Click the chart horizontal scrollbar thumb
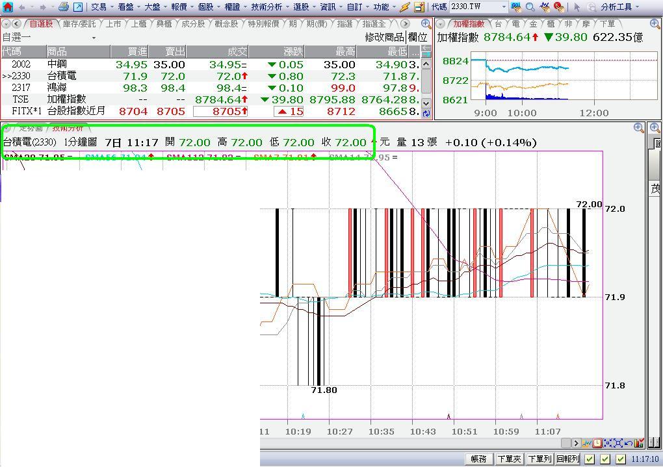Viewport: 663px width, 467px height. tap(566, 443)
